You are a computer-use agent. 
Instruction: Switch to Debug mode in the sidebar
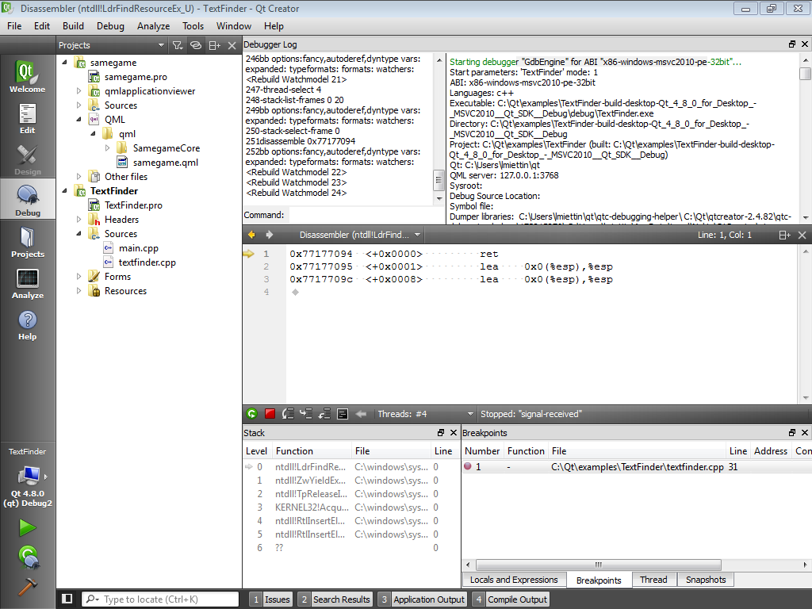(x=28, y=201)
